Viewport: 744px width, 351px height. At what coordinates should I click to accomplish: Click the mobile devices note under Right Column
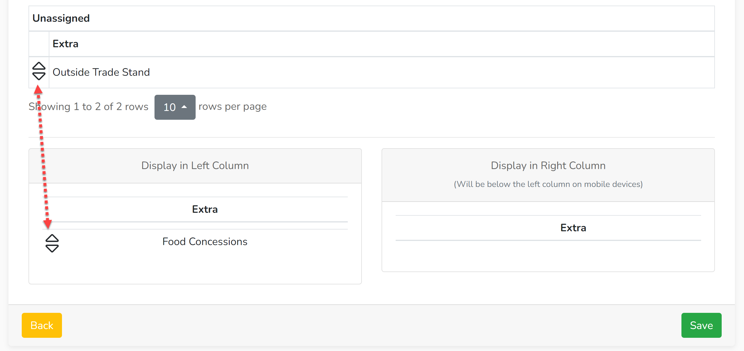click(x=548, y=184)
